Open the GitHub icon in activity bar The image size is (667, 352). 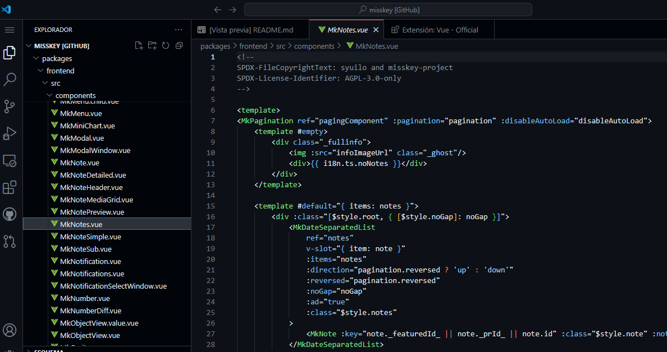coord(10,215)
